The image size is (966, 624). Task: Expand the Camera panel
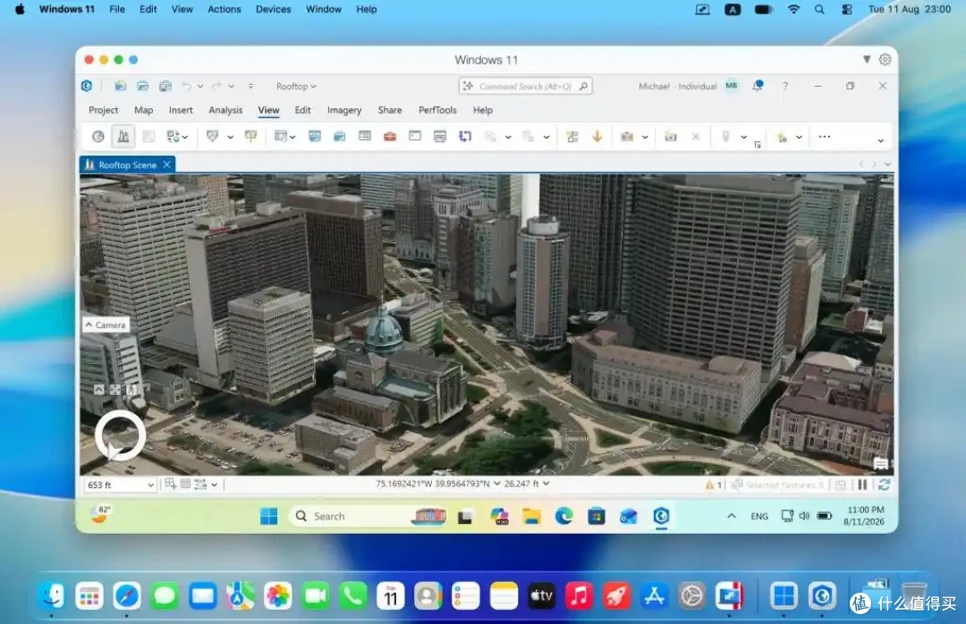click(106, 325)
